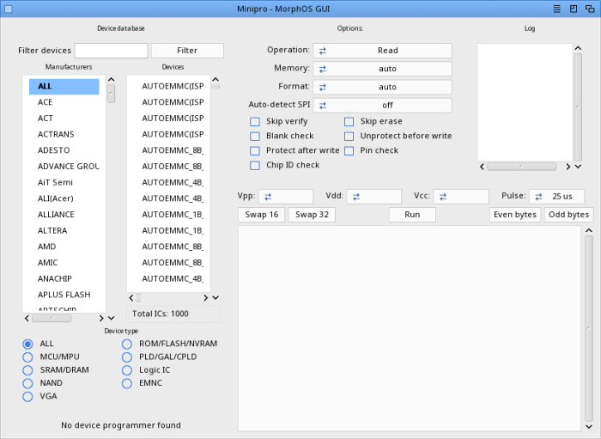601x439 pixels.
Task: Enable the Skip erase checkbox
Action: (x=349, y=121)
